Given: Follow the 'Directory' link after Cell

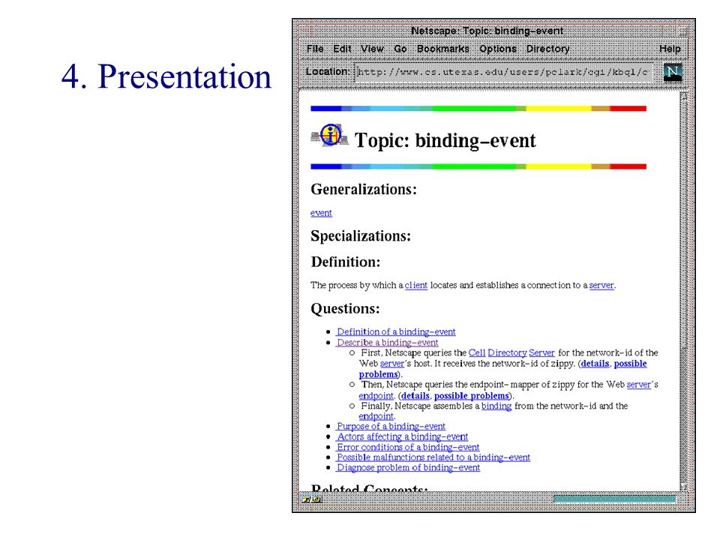Looking at the screenshot, I should [507, 352].
